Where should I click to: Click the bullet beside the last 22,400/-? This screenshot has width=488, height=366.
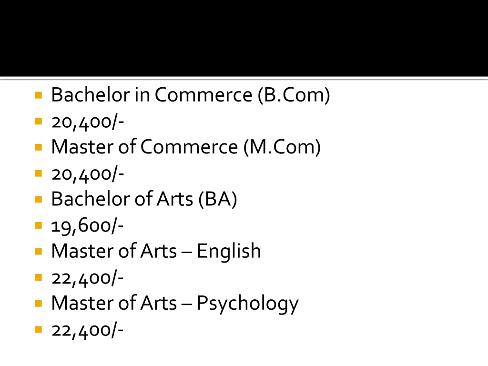[39, 329]
